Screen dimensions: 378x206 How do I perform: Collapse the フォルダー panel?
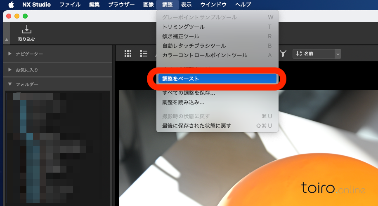click(10, 84)
